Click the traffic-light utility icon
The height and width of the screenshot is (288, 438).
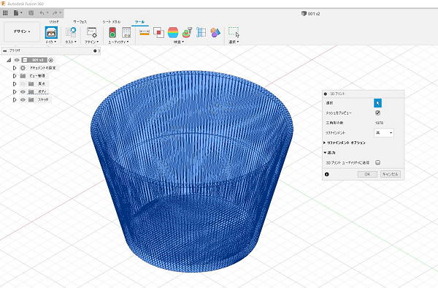pos(112,32)
